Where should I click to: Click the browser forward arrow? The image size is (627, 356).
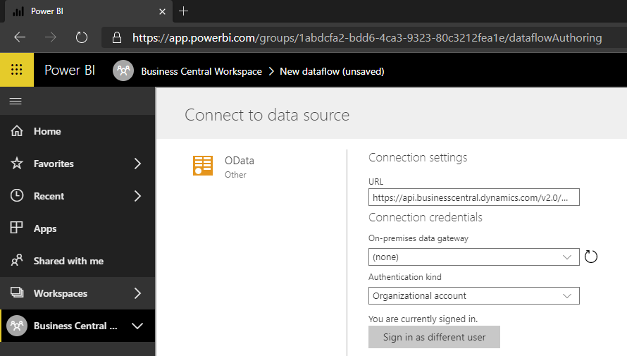51,37
